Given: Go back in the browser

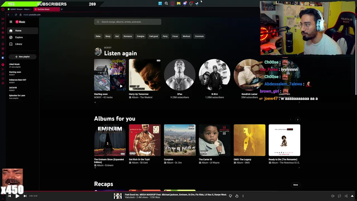Looking at the screenshot, I should 8,15.
